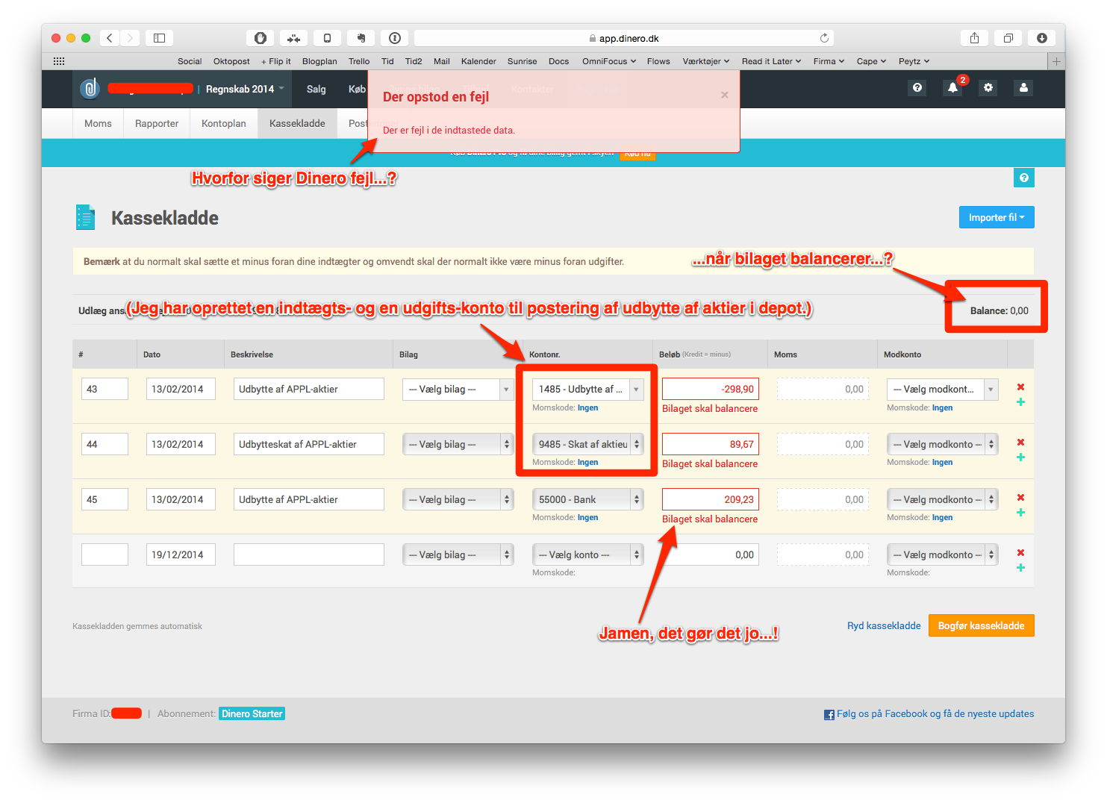Switch to Rapporter tab

click(157, 123)
